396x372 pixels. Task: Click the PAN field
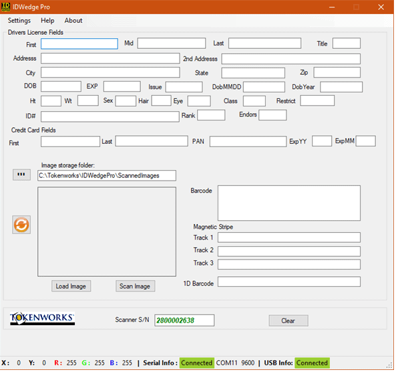click(248, 141)
